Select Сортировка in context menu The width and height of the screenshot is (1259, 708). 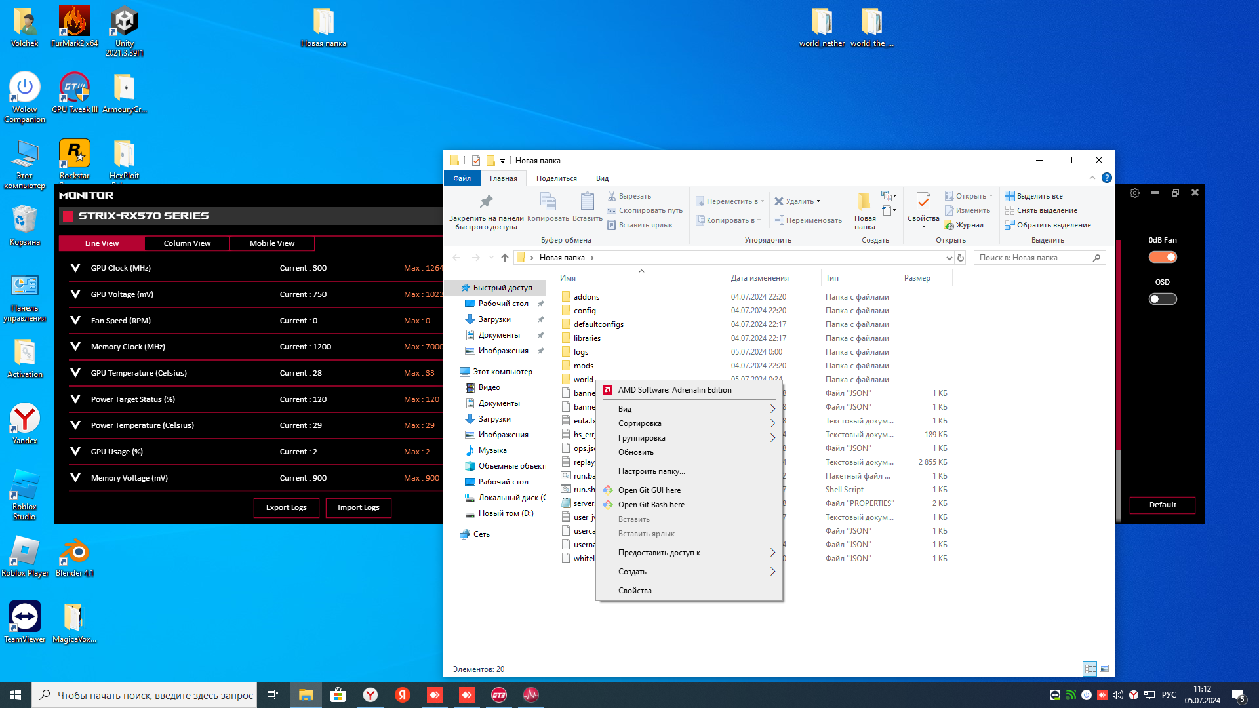click(689, 423)
